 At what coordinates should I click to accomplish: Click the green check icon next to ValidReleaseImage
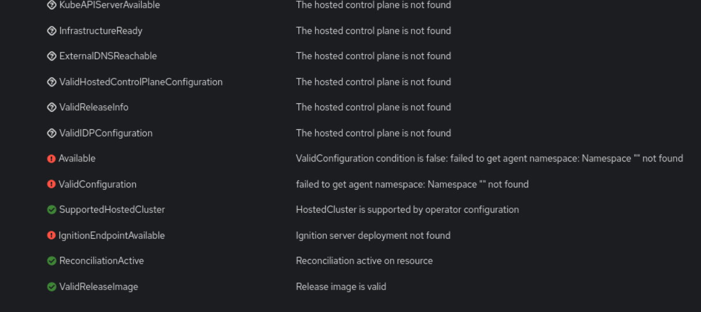pyautogui.click(x=52, y=287)
